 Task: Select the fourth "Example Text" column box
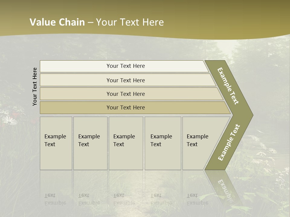click(163, 143)
